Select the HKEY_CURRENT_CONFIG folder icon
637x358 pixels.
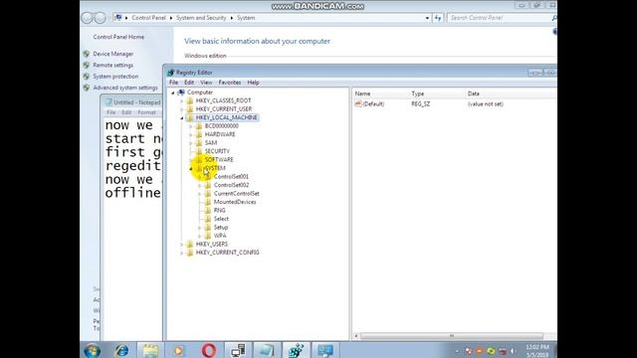(190, 253)
